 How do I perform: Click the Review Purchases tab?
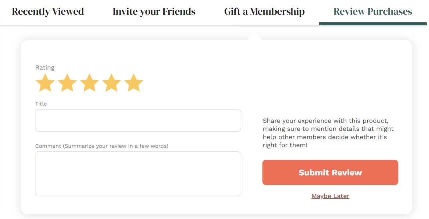[372, 11]
